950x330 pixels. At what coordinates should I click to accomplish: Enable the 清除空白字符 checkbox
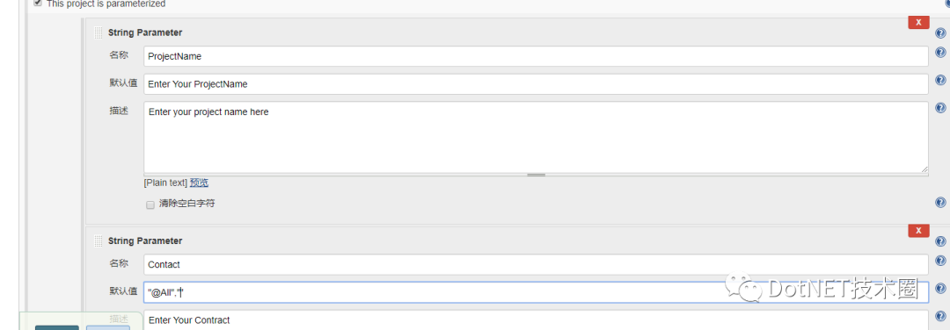tap(150, 204)
